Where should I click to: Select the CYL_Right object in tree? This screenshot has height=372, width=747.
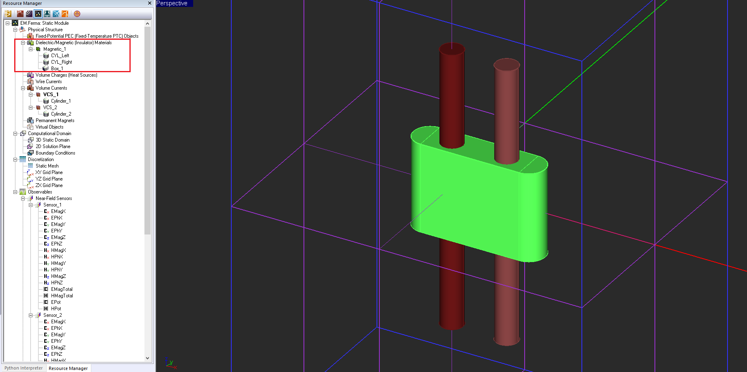(x=61, y=62)
